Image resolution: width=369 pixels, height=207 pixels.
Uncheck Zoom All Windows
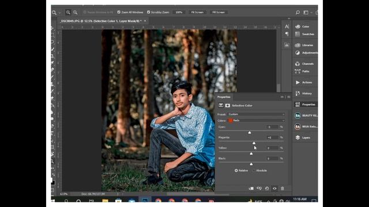click(119, 12)
